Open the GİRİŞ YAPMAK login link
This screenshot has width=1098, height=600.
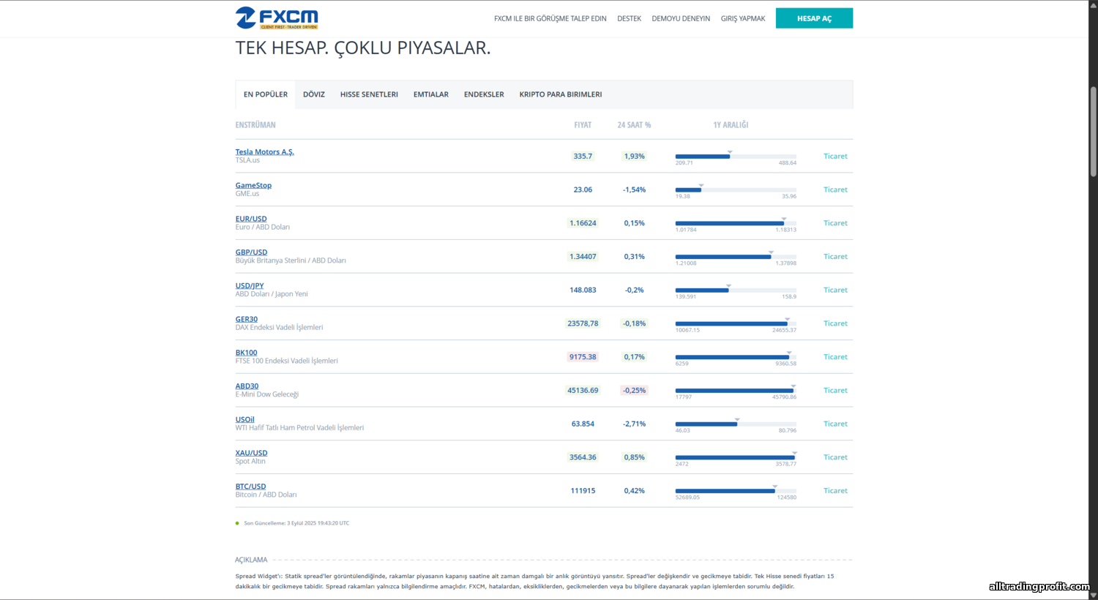pos(742,18)
